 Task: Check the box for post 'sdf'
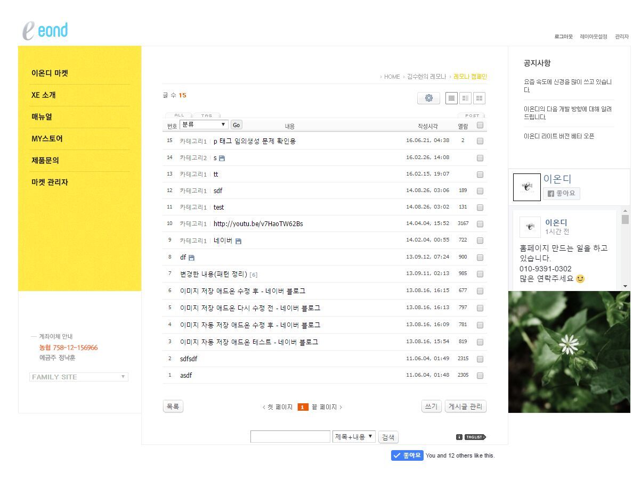pos(480,191)
